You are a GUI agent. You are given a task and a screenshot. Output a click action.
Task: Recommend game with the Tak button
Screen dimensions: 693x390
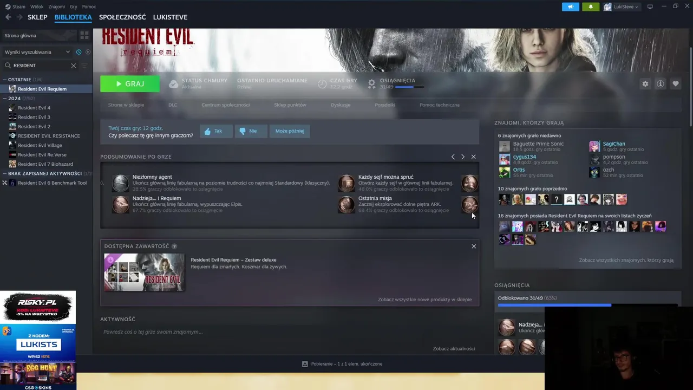click(x=216, y=131)
